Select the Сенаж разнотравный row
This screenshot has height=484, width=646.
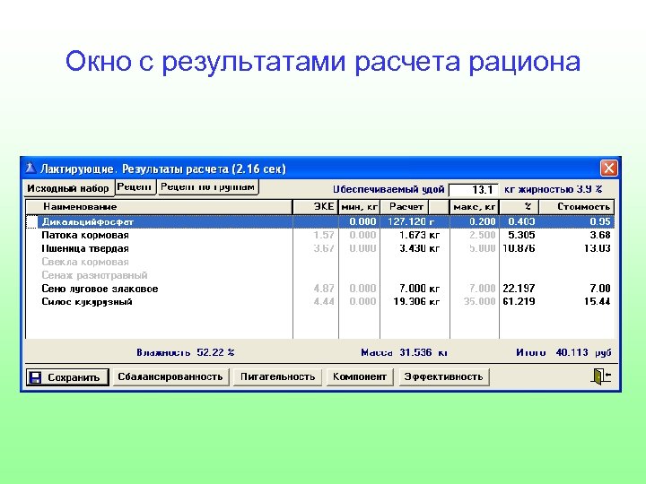point(319,275)
